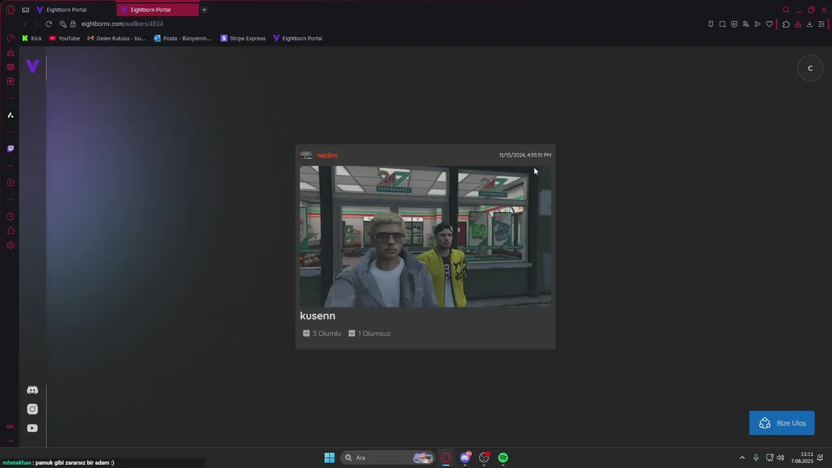Open the browsing history clock icon
The height and width of the screenshot is (468, 832).
pos(10,216)
